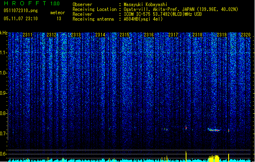Image resolution: width=255 pixels, height=162 pixels.
Task: Click the 2318 time marker
Action: [197, 35]
